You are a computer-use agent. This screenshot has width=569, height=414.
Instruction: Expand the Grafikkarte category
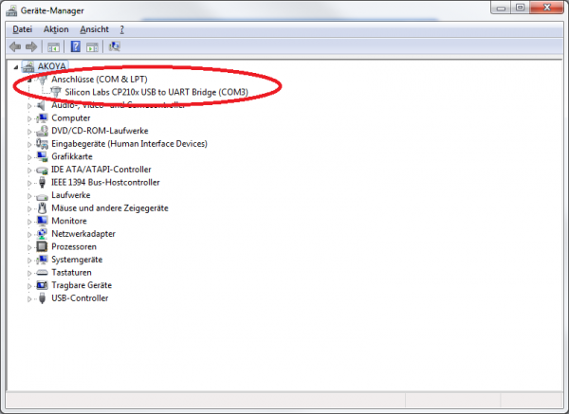[x=29, y=156]
